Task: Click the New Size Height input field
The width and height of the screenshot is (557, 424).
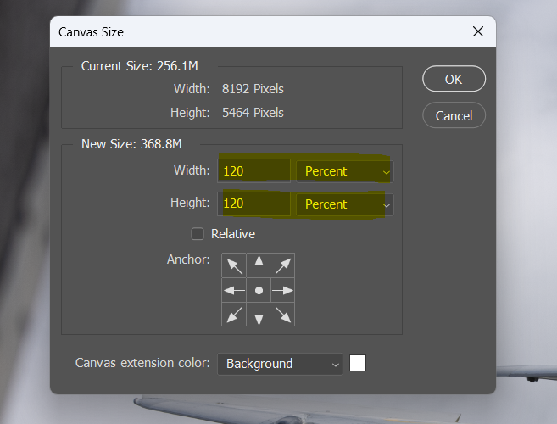Action: pos(254,204)
